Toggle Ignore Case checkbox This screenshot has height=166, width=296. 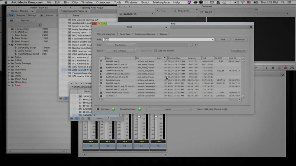140,51
